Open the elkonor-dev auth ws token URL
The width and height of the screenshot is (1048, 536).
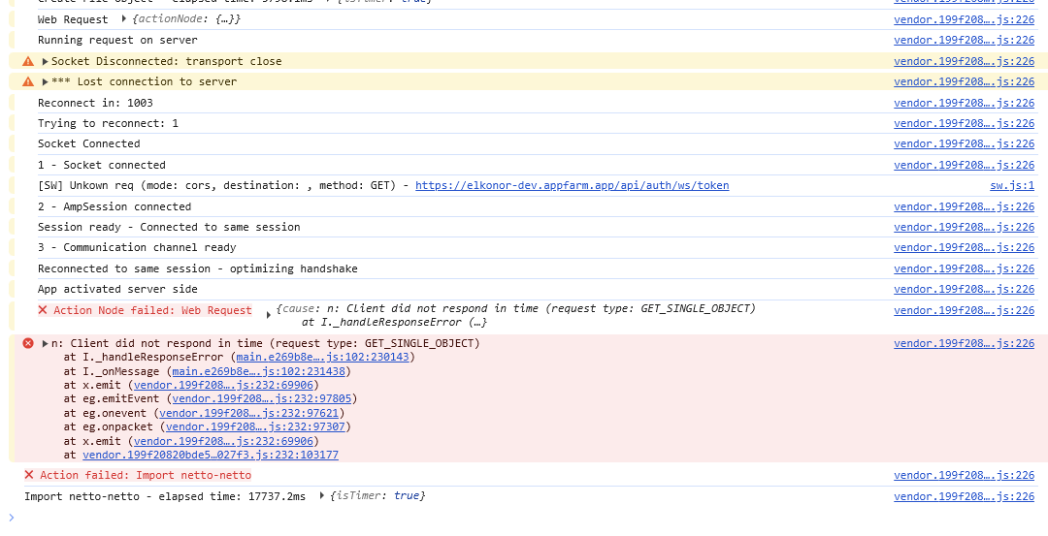(x=572, y=185)
